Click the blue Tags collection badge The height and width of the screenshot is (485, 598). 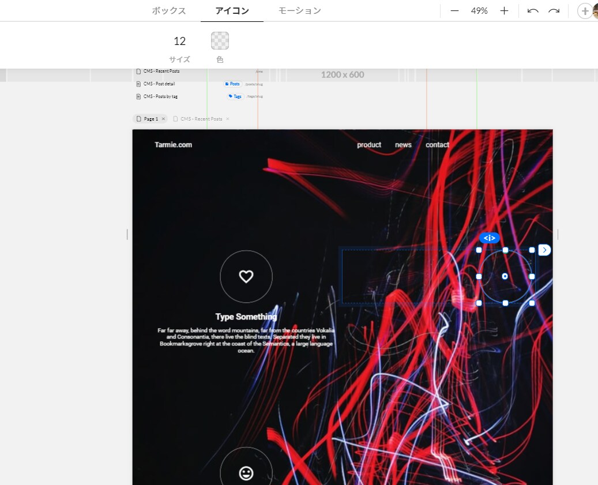[235, 96]
